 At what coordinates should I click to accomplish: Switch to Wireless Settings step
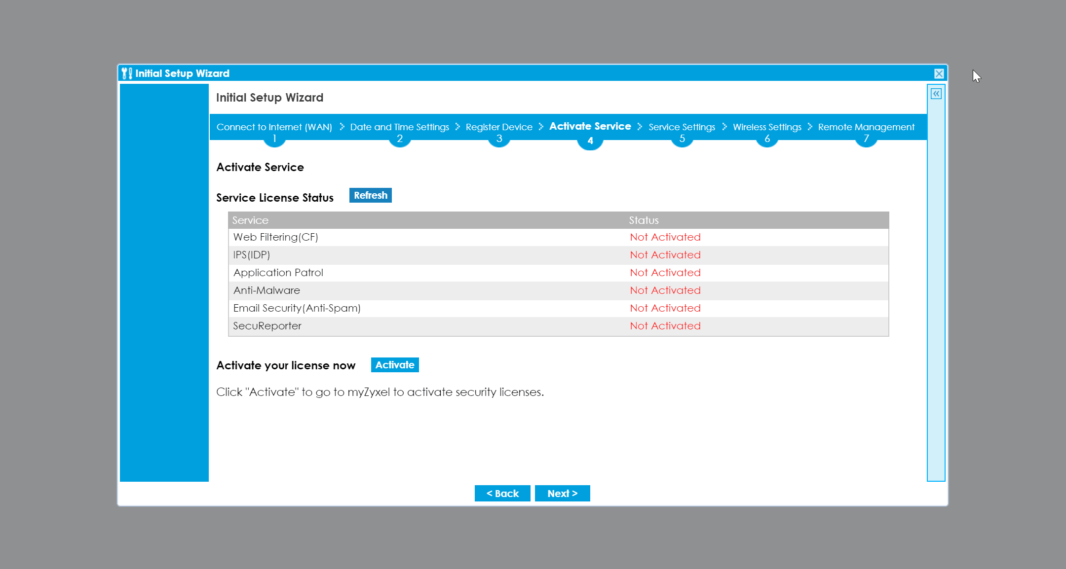(767, 127)
